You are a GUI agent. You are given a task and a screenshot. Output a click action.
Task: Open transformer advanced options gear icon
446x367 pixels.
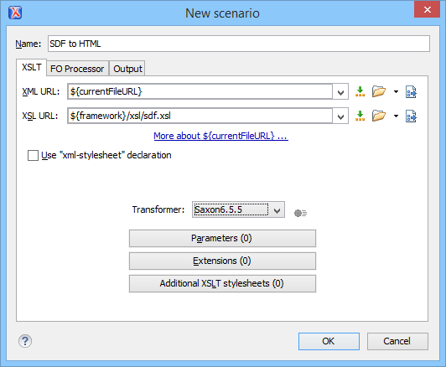[300, 213]
